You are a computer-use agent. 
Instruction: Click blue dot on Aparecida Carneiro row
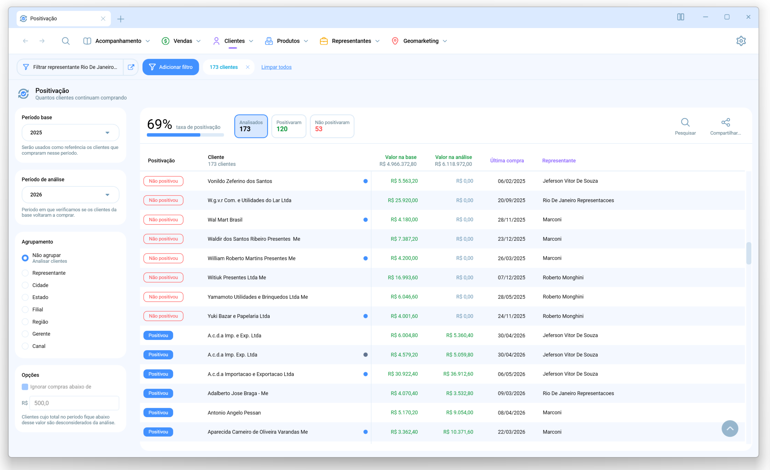point(365,431)
